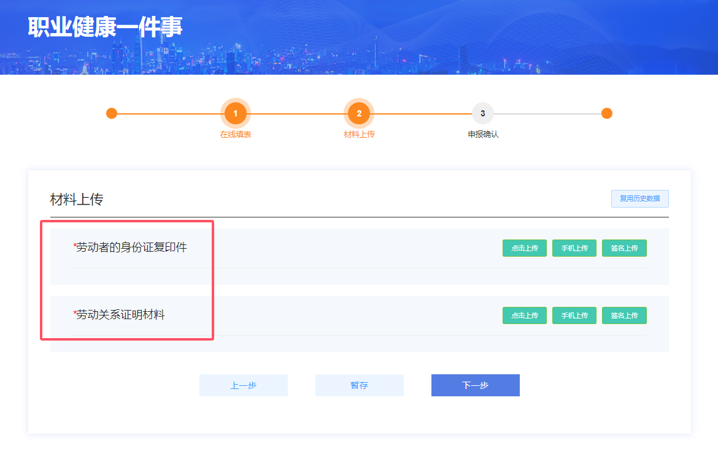
Task: Choose 手机上传 for 劳动者的身份证复印件
Action: (574, 248)
